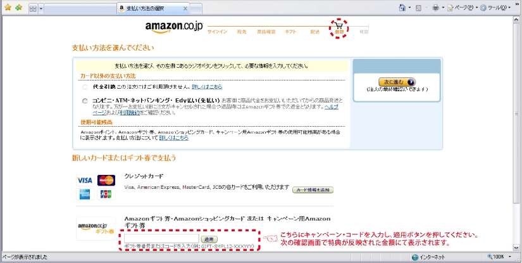Click the scrollbar down arrow
The height and width of the screenshot is (263, 522).
click(x=517, y=247)
